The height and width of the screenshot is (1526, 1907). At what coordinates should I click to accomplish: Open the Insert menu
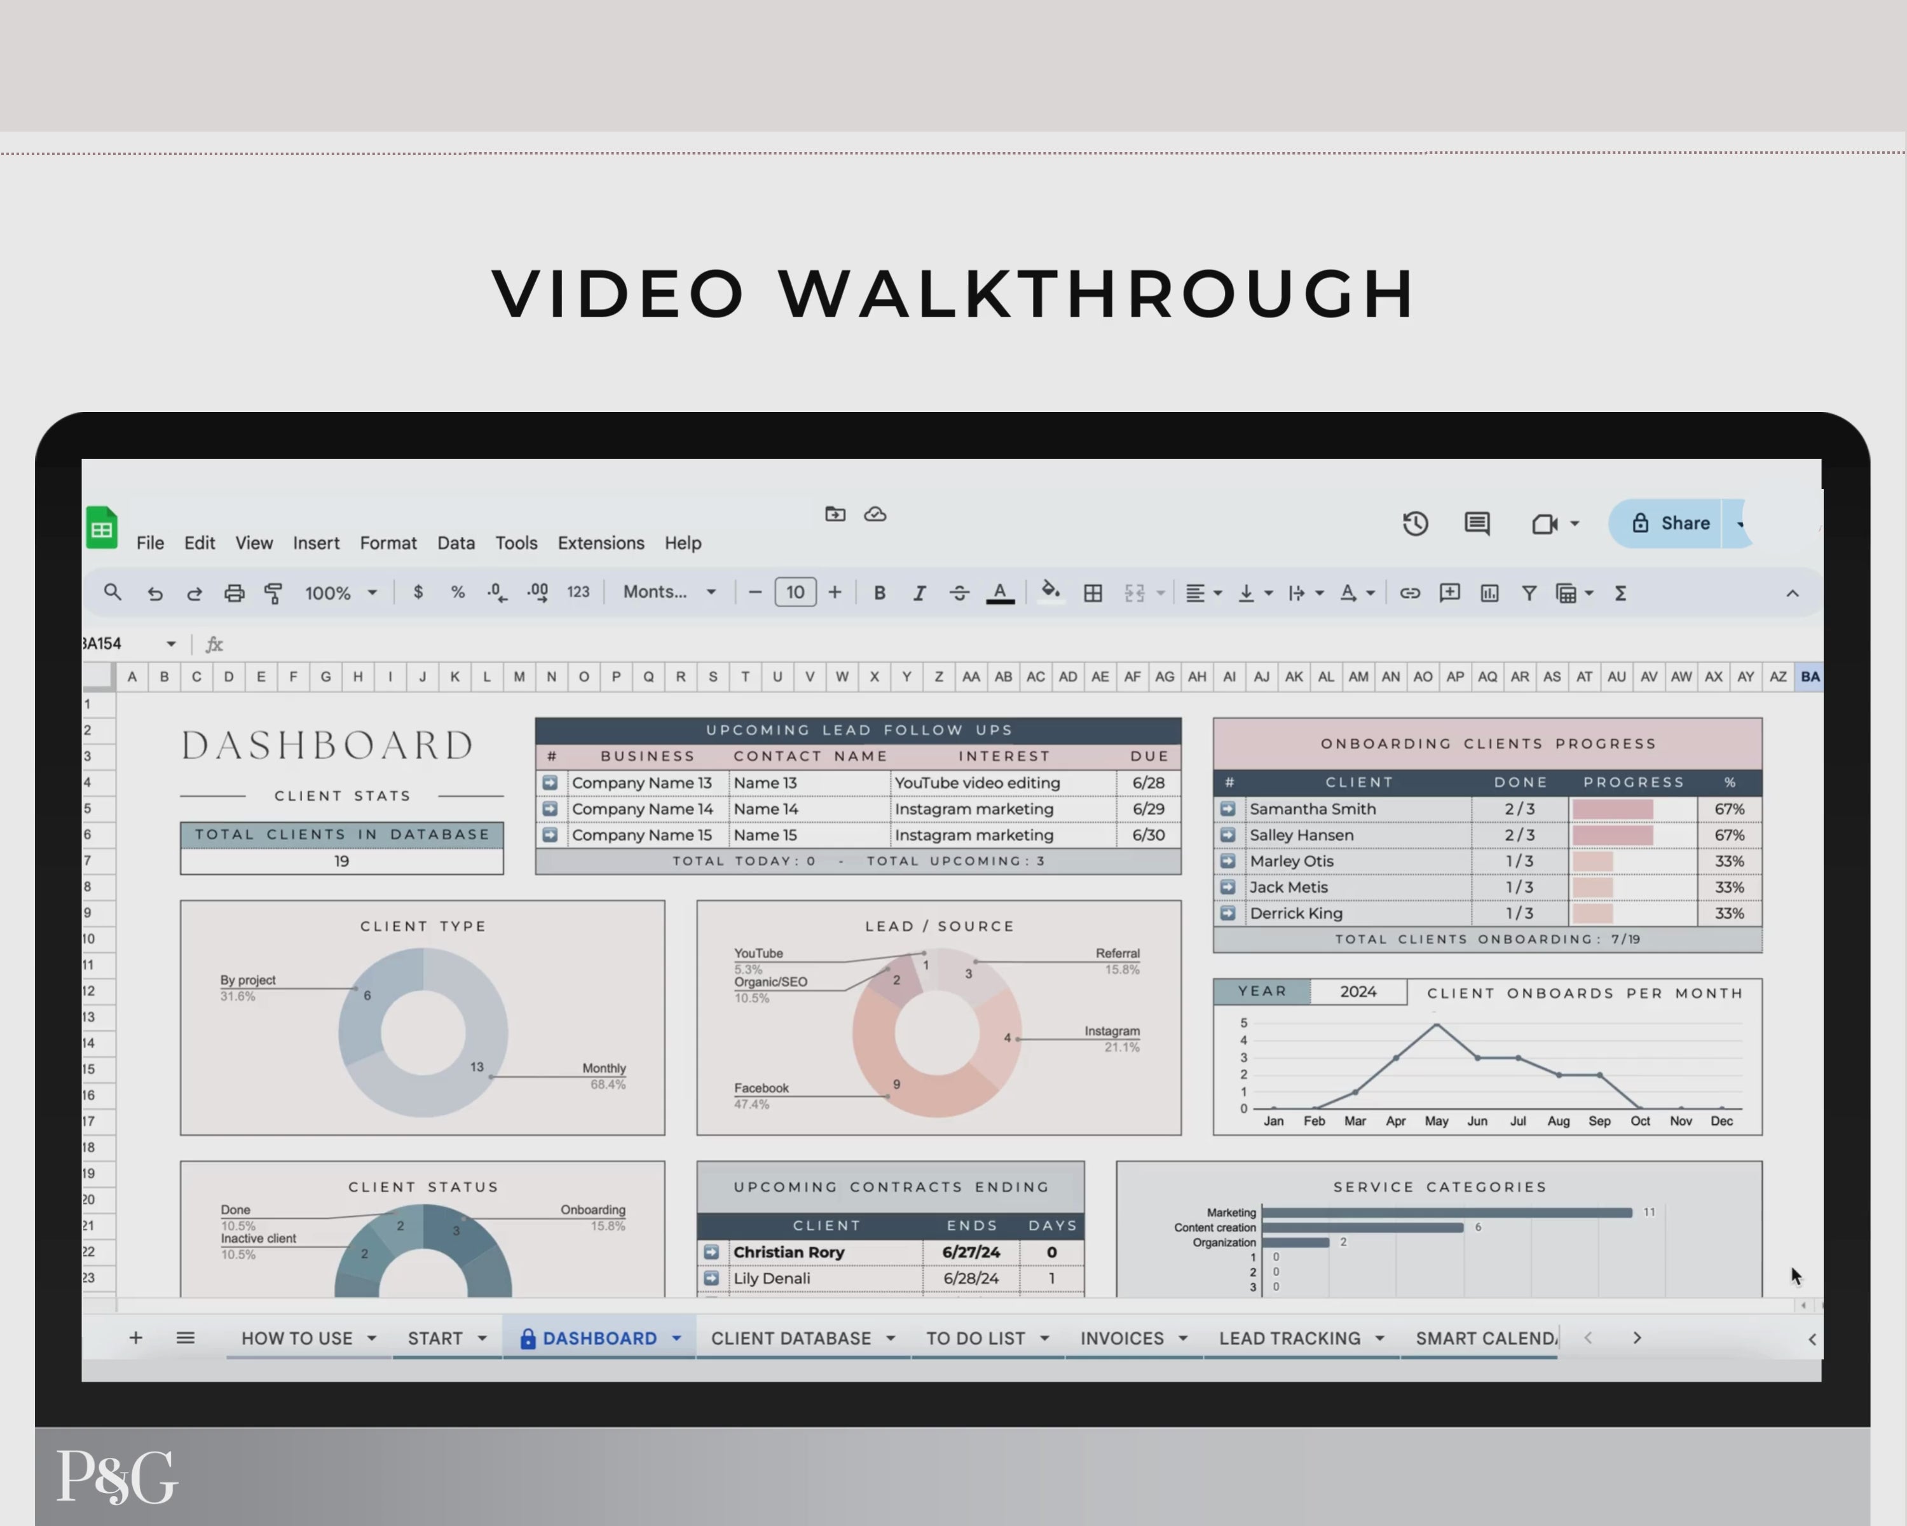pos(316,543)
